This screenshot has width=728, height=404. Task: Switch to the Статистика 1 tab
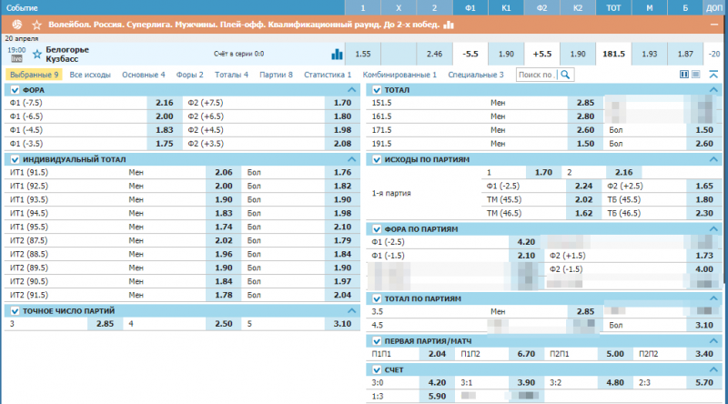[328, 75]
